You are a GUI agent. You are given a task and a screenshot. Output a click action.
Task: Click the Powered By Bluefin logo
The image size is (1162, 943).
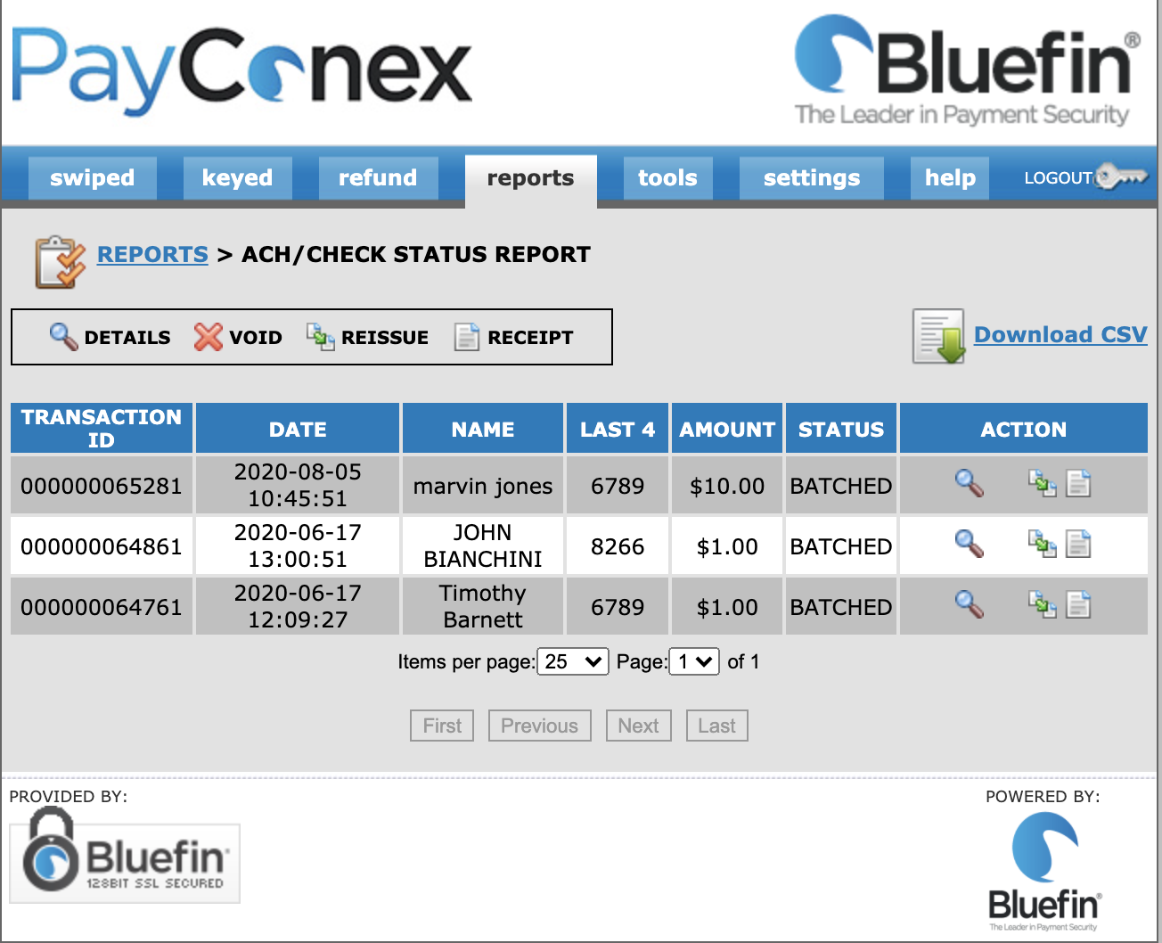[x=1044, y=873]
